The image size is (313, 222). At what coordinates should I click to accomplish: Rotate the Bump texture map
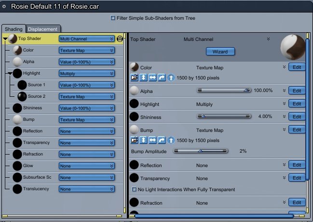pyautogui.click(x=162, y=140)
